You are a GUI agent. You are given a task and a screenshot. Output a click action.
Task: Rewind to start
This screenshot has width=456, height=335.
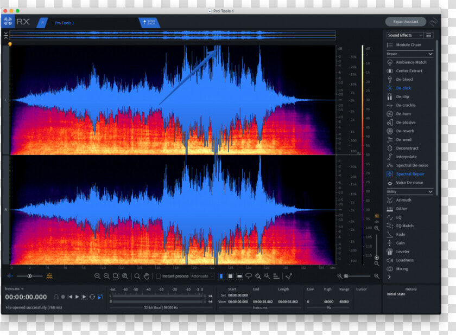[70, 297]
